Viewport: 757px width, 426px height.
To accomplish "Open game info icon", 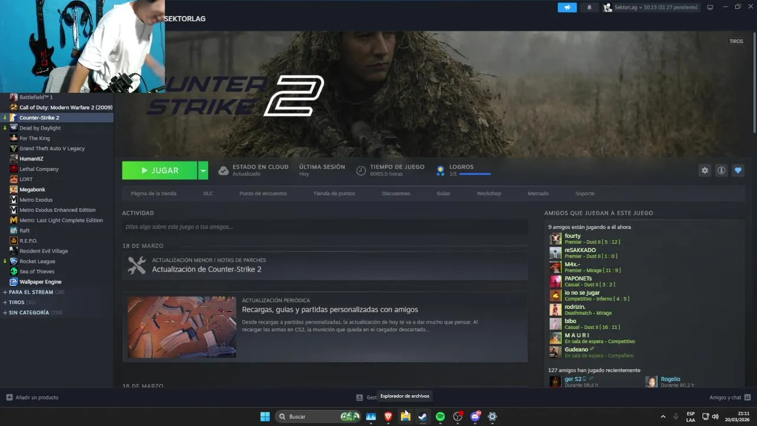I will point(722,170).
